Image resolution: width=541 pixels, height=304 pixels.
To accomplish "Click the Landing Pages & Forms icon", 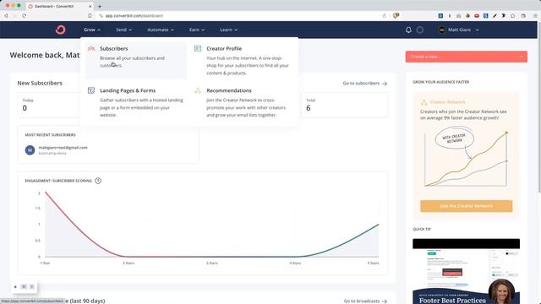I will click(x=91, y=90).
